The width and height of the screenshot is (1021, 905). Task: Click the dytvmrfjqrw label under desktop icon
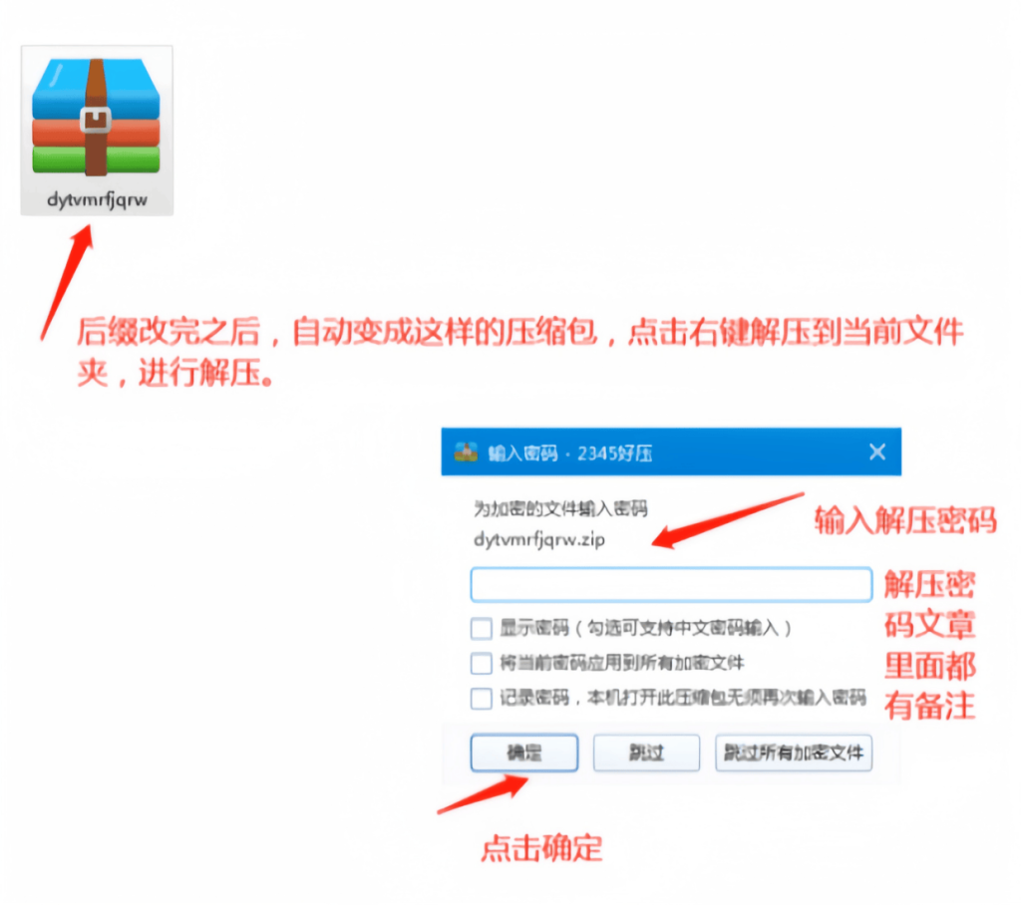[x=96, y=198]
